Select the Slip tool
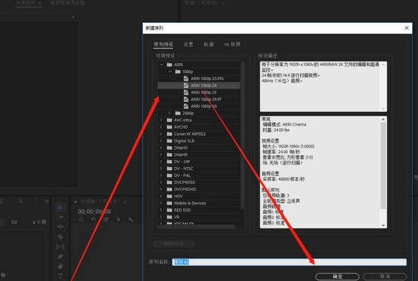The width and height of the screenshot is (418, 281). [60, 246]
